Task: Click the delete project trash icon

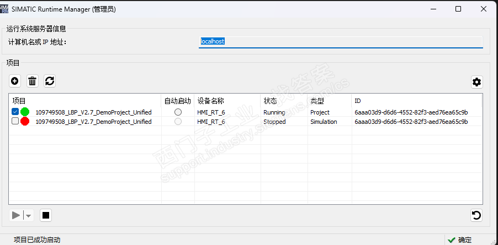Action: click(32, 81)
